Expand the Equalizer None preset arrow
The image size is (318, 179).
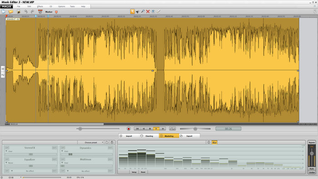6,163
